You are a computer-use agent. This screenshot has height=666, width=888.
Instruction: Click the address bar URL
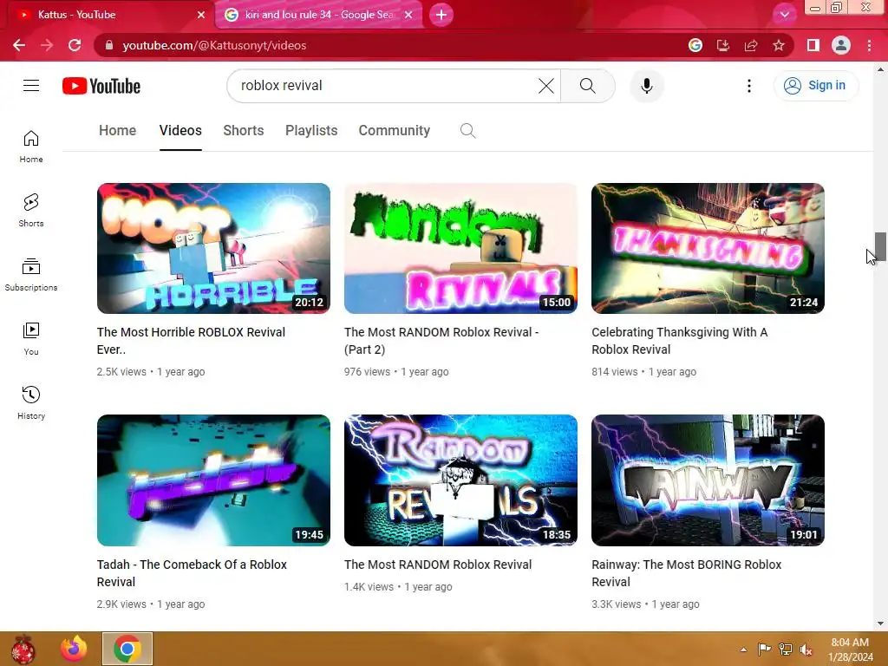(x=214, y=45)
